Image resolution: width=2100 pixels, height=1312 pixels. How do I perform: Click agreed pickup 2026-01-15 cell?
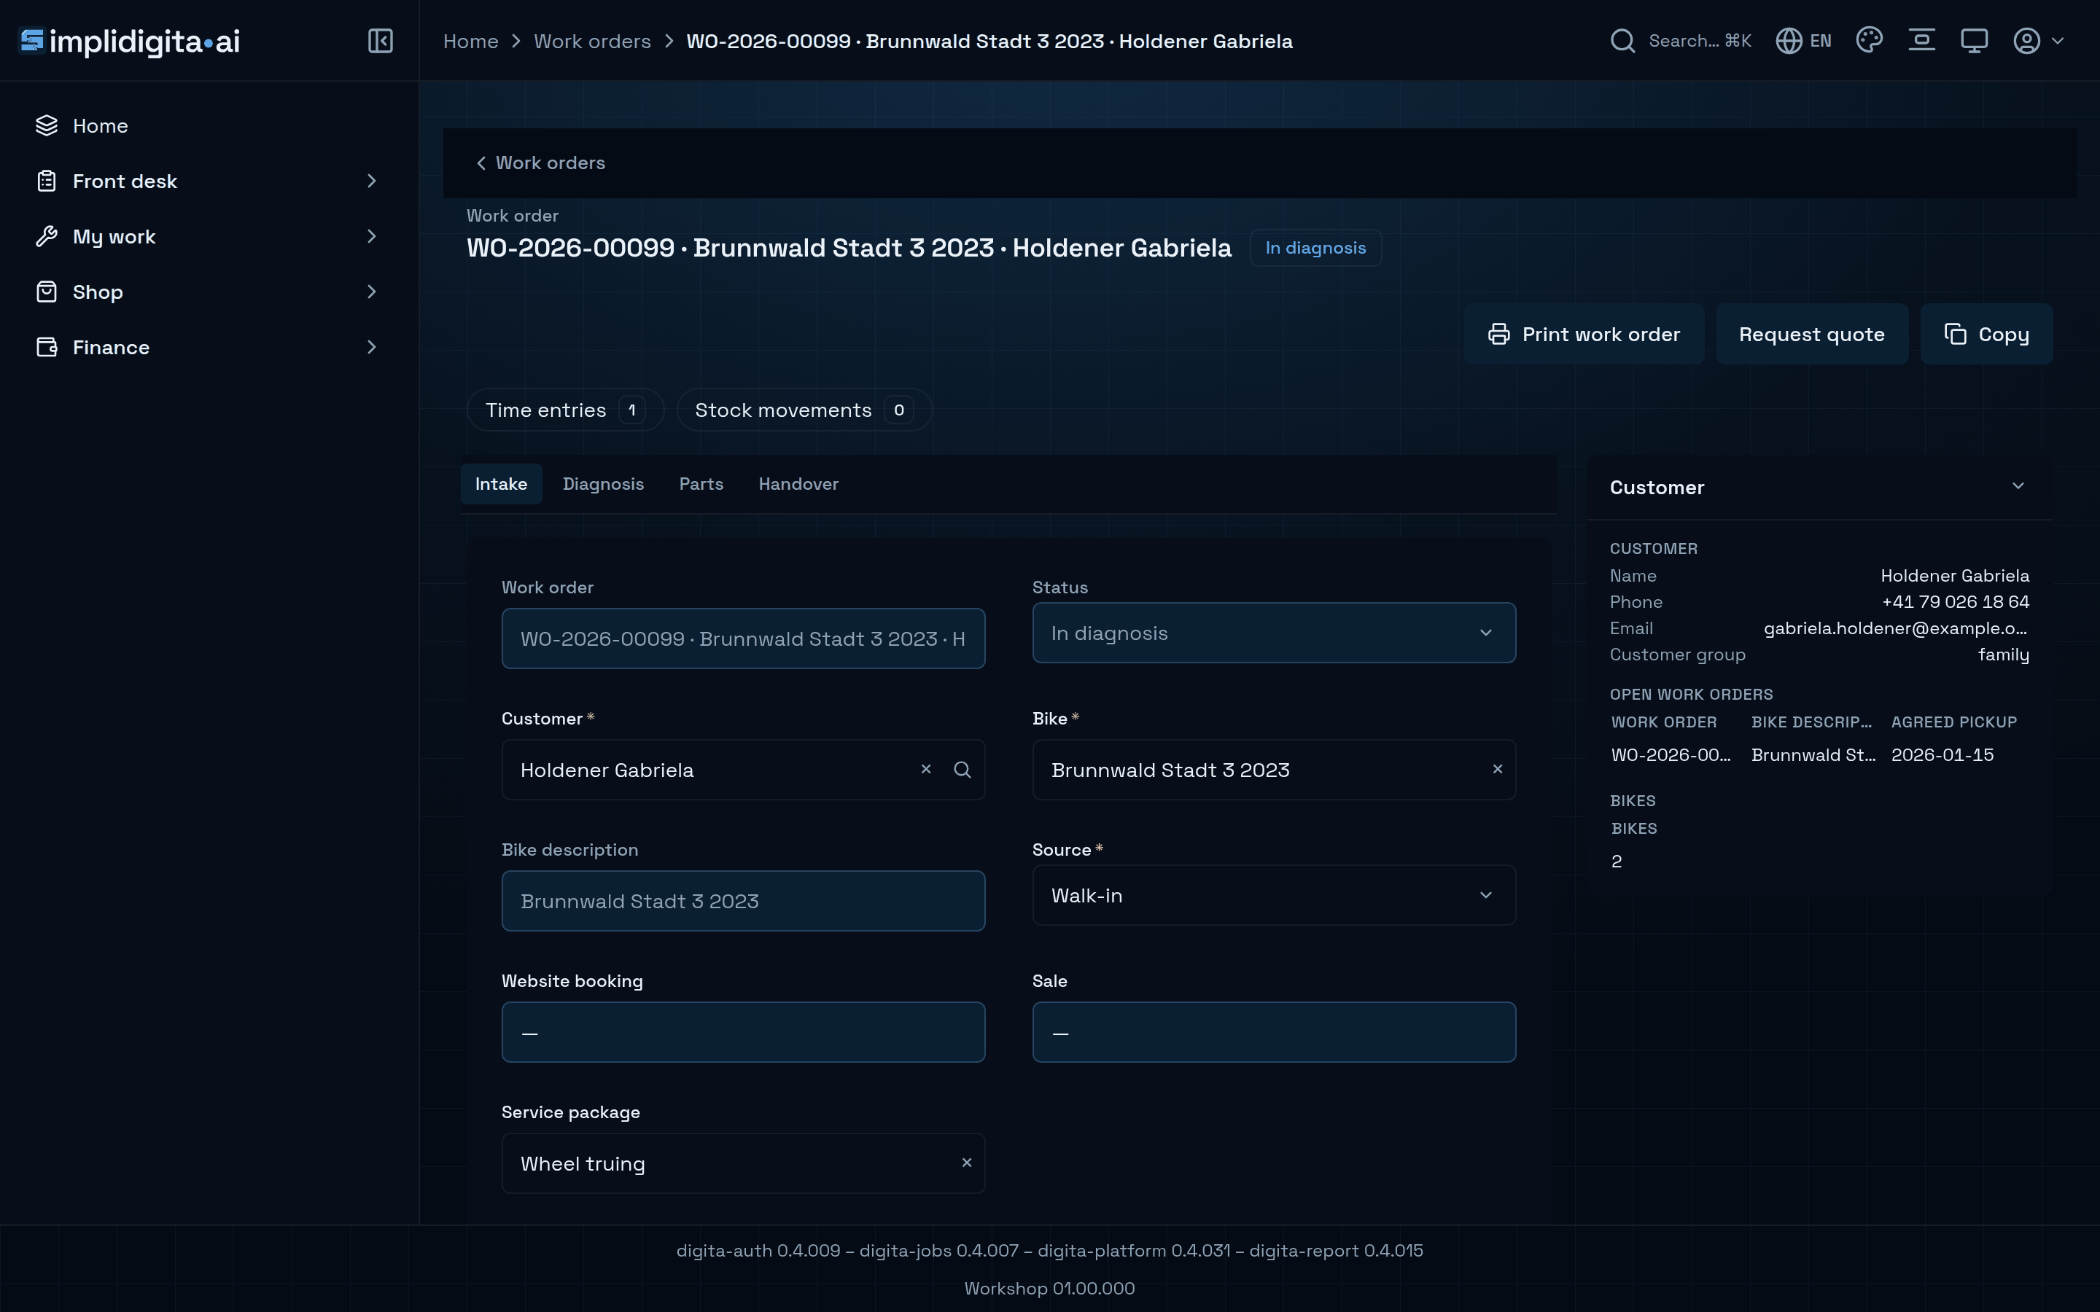[1942, 755]
